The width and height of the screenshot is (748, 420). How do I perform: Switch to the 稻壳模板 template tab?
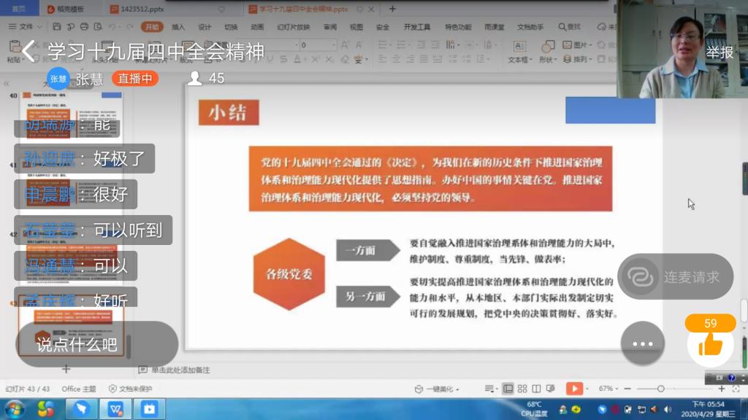pyautogui.click(x=66, y=9)
